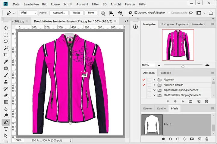This screenshot has height=144, width=217.
Task: Click the Maske button
Action: tap(76, 13)
